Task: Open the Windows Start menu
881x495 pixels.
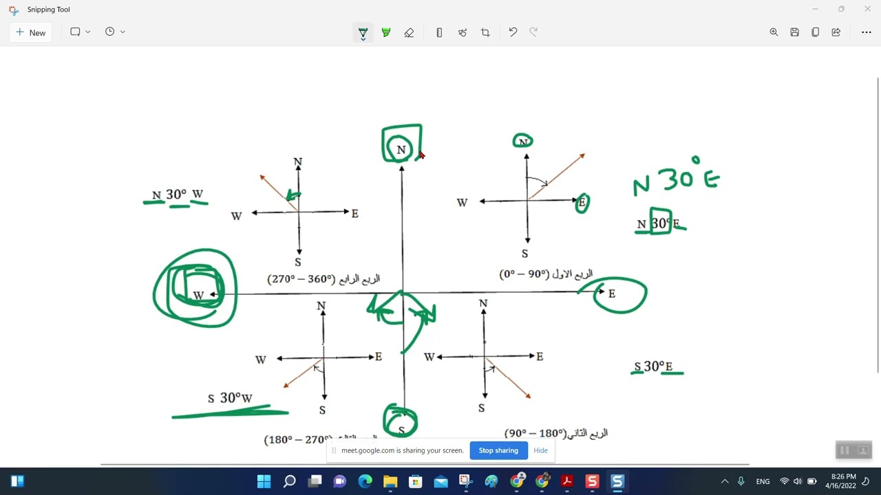Action: click(x=264, y=481)
